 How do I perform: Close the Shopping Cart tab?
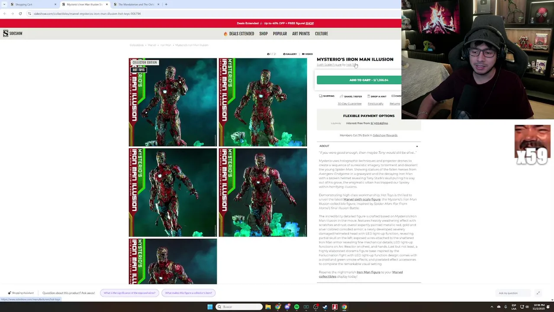click(55, 4)
